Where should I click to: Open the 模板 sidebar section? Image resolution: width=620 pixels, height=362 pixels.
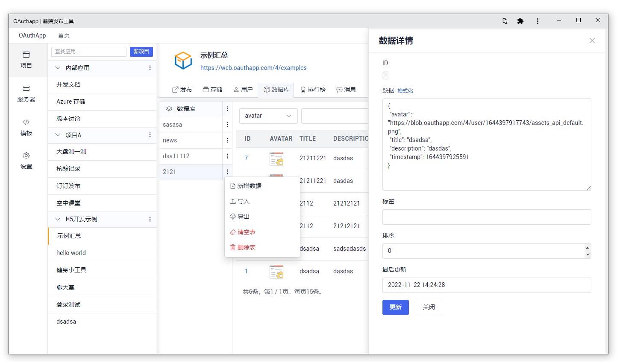(x=26, y=127)
